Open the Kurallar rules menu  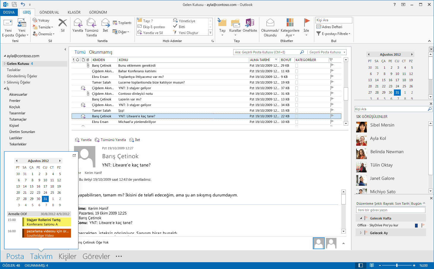tap(235, 27)
